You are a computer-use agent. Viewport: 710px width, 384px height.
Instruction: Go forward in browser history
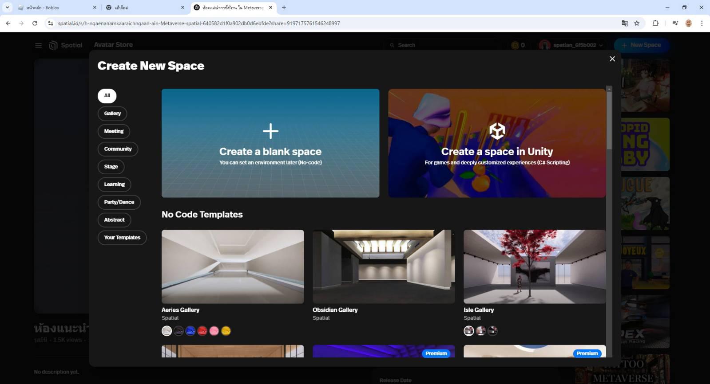(x=21, y=23)
